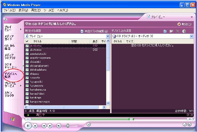
Task: Open the ヘルプ menu
Action: coord(63,10)
